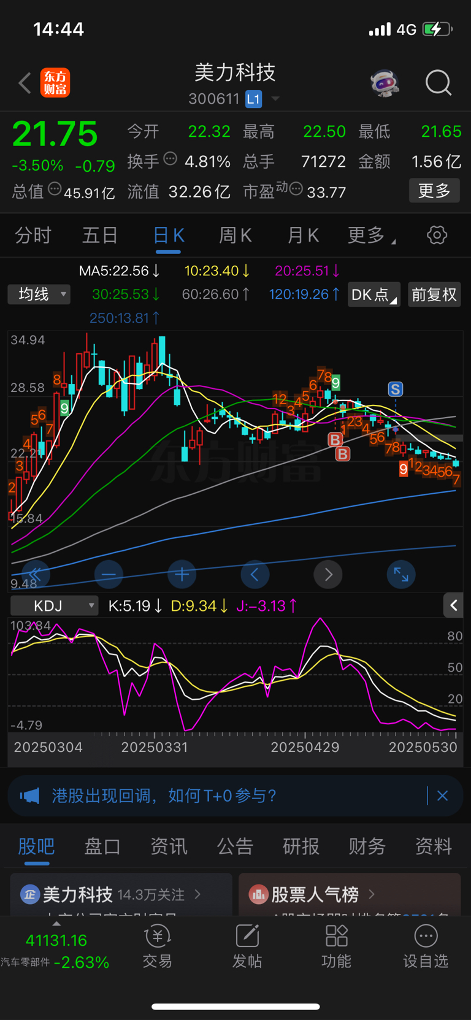471x1020 pixels.
Task: Open the 股票人气榜 card
Action: pyautogui.click(x=350, y=895)
